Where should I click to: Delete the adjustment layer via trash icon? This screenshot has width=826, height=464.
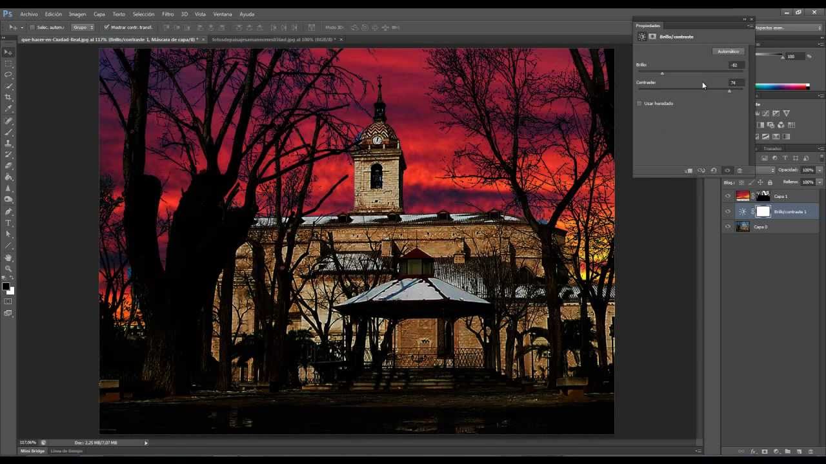[x=740, y=170]
